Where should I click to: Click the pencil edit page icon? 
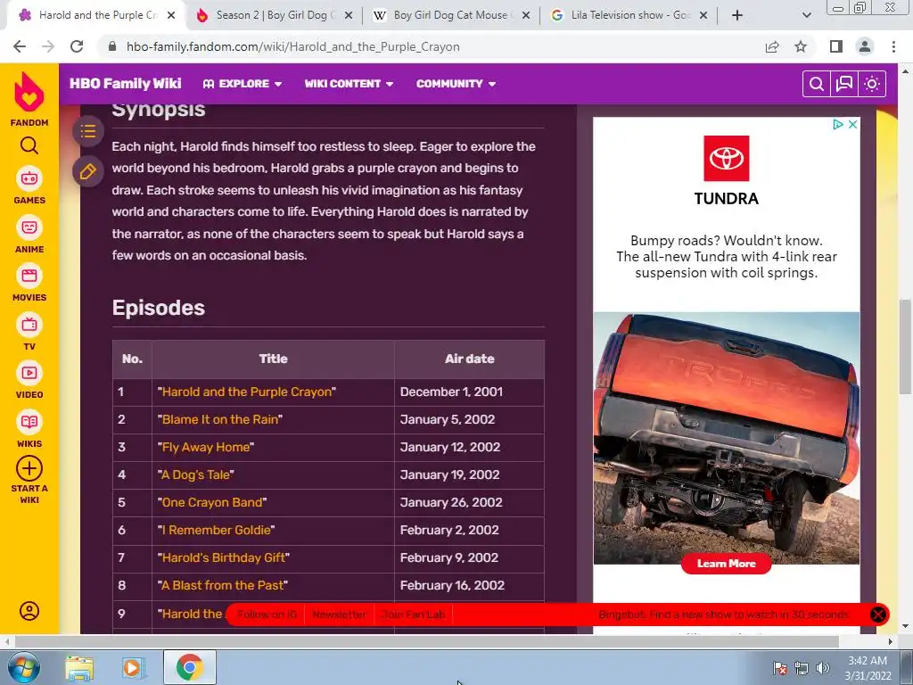click(88, 172)
